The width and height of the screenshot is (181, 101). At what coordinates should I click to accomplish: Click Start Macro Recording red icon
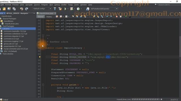pos(117,17)
